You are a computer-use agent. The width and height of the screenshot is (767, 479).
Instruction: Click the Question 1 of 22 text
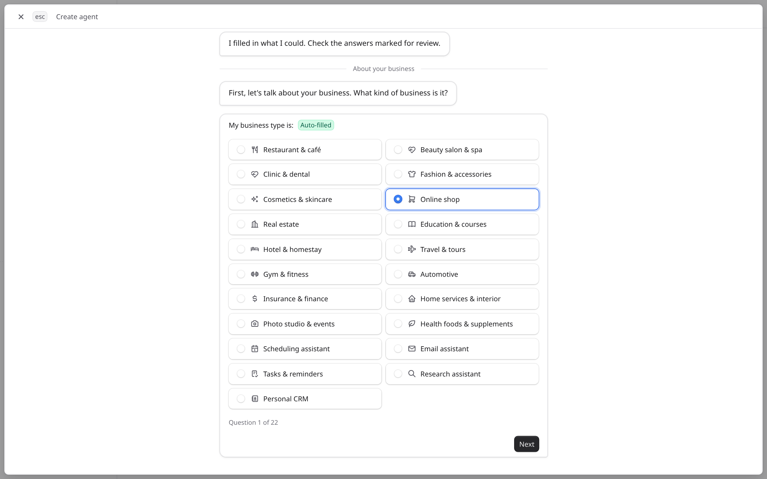coord(253,423)
